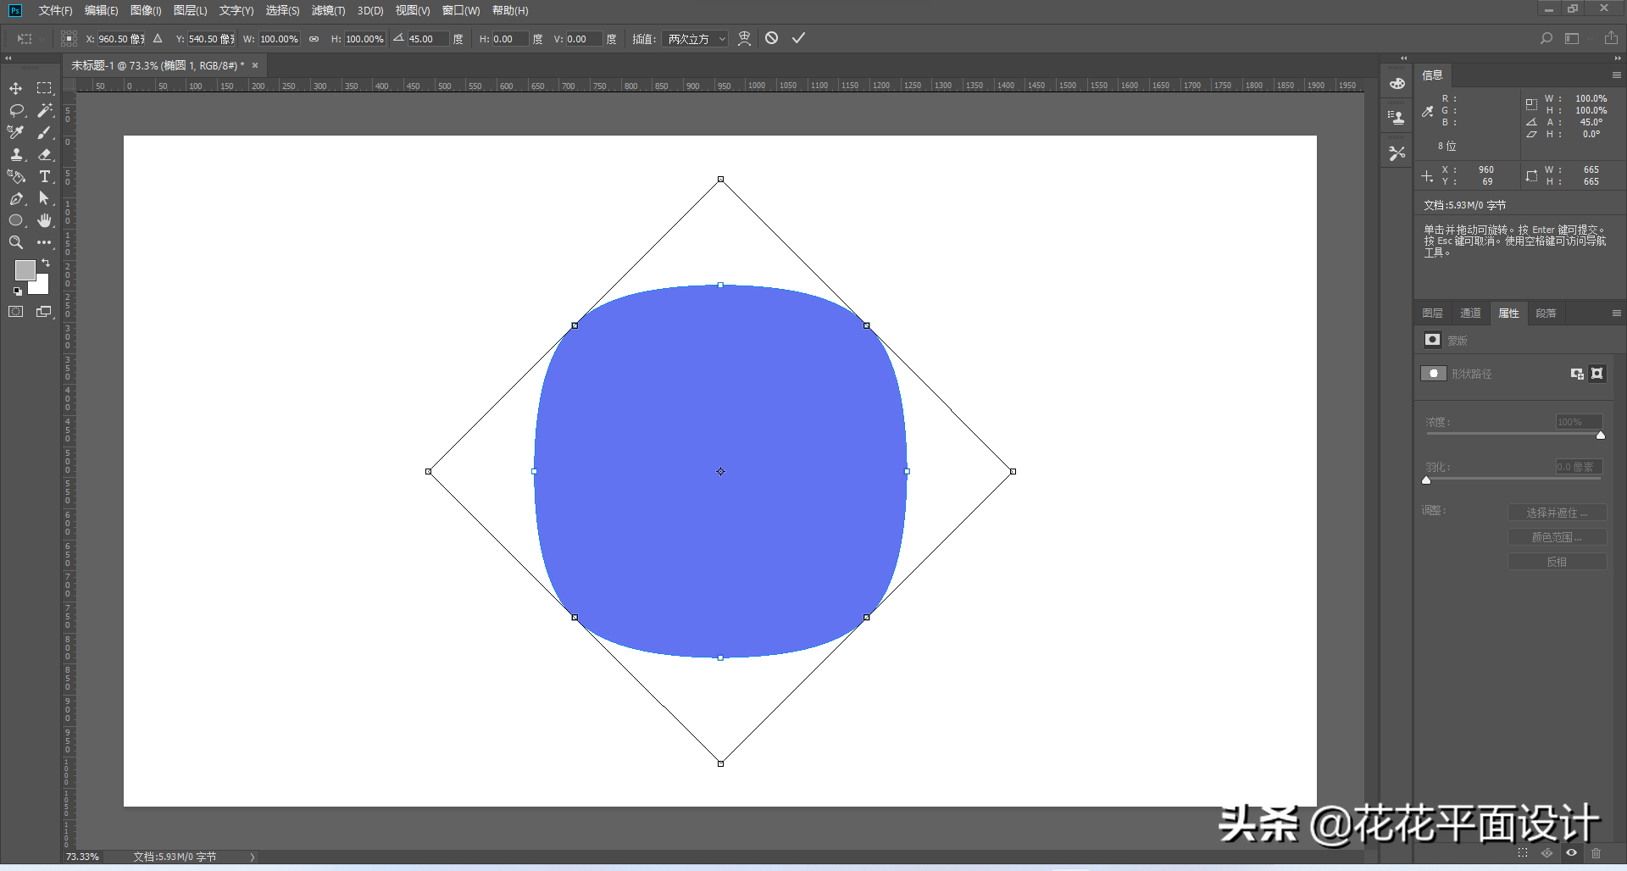Select the Brush tool

(x=45, y=133)
